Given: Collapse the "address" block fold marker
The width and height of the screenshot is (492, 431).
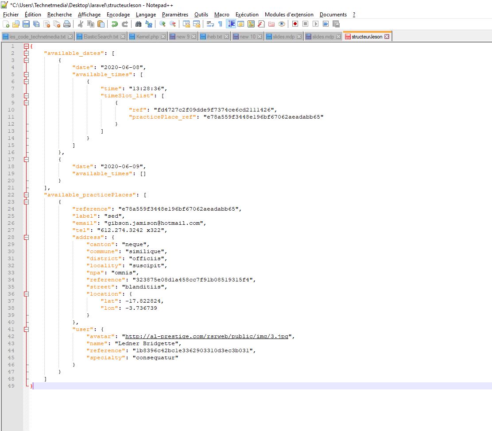Looking at the screenshot, I should tap(26, 237).
